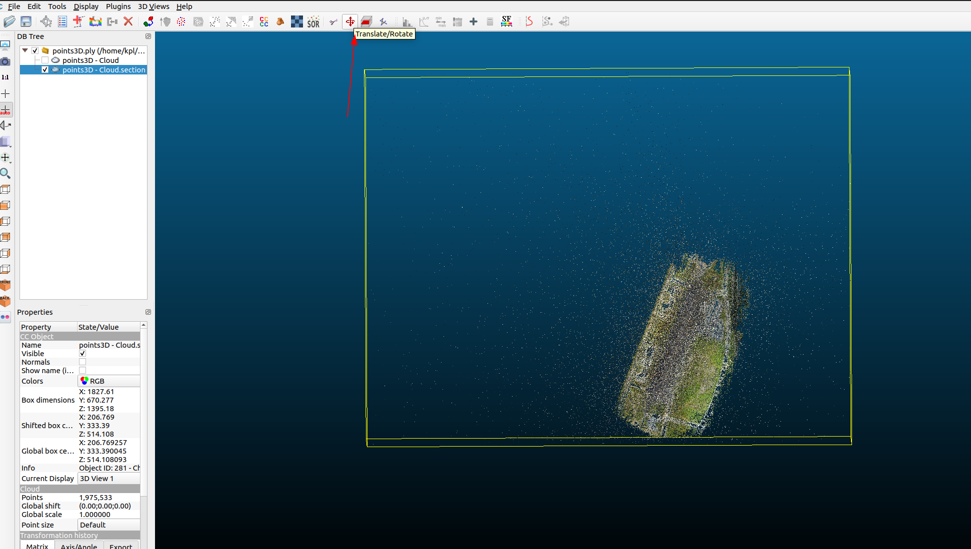
Task: Toggle the Normals property checkbox
Action: tap(82, 362)
